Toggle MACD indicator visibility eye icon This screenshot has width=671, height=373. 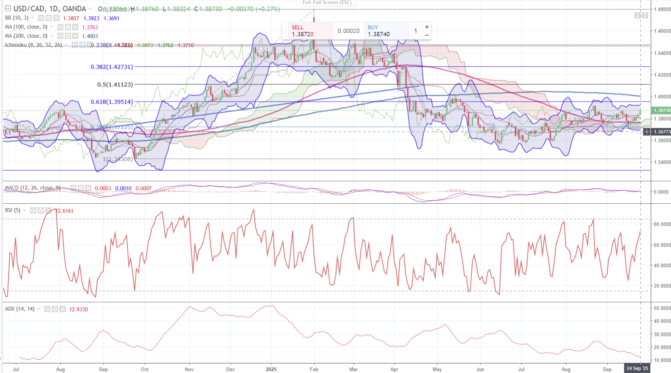[x=73, y=188]
